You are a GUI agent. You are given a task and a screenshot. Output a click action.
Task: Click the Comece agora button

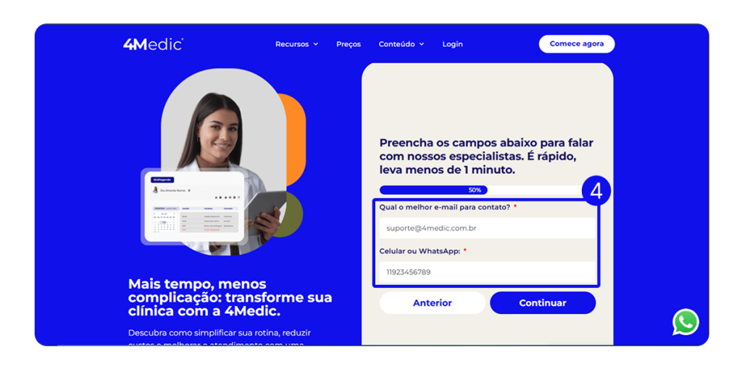576,43
